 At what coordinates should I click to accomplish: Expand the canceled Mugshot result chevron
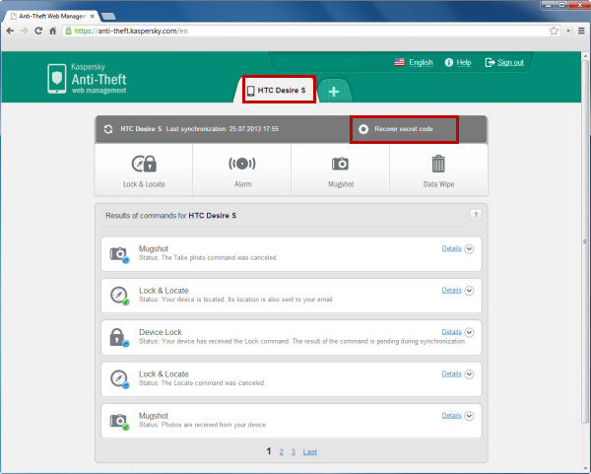click(469, 249)
